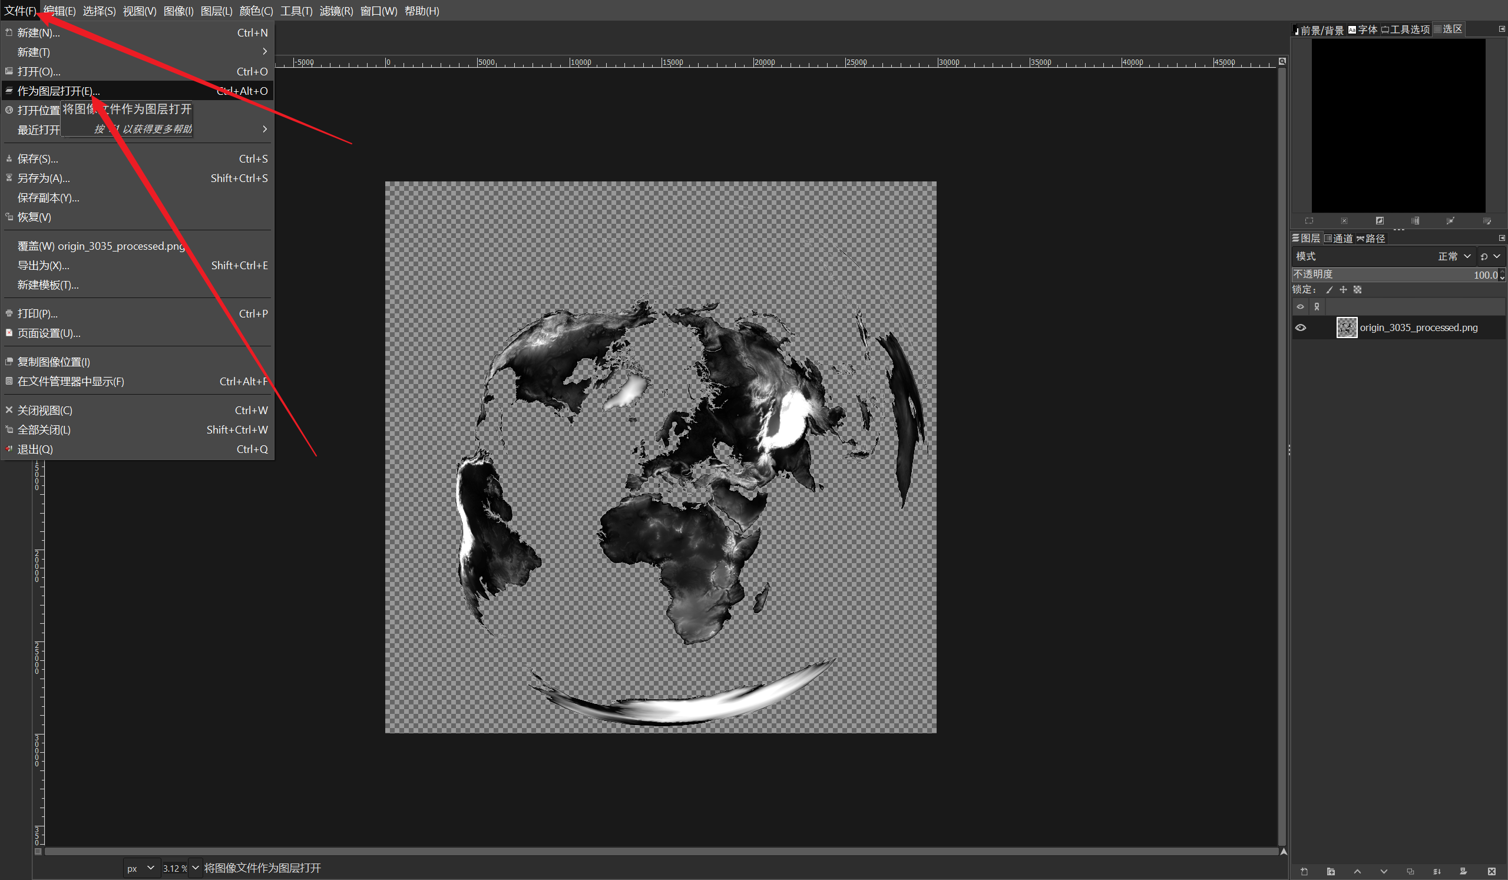Viewport: 1508px width, 880px height.
Task: Step the opacity value up or down
Action: [1502, 274]
